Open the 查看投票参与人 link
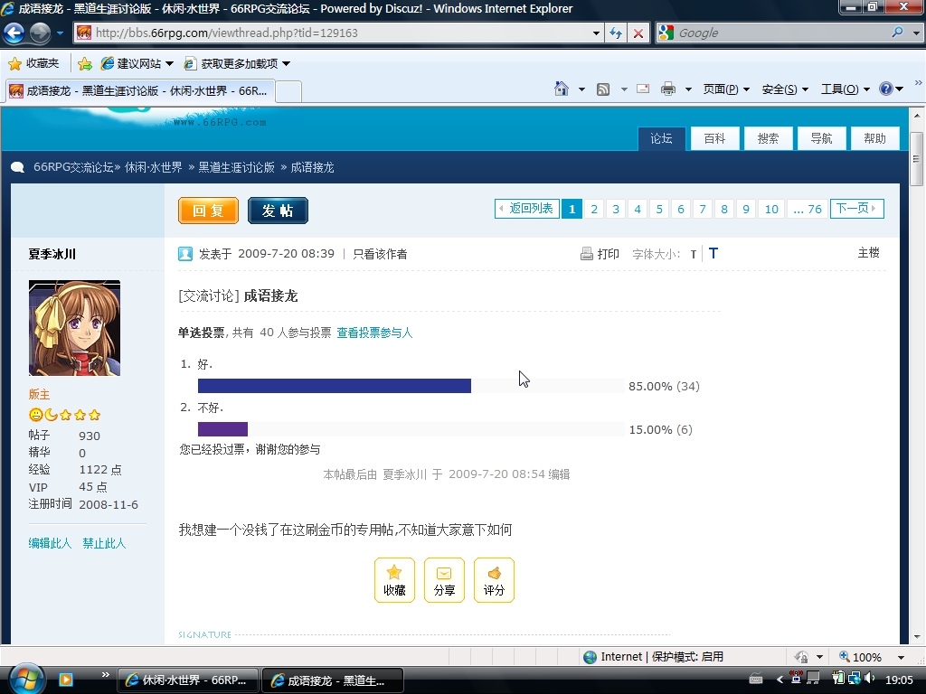 pyautogui.click(x=374, y=333)
